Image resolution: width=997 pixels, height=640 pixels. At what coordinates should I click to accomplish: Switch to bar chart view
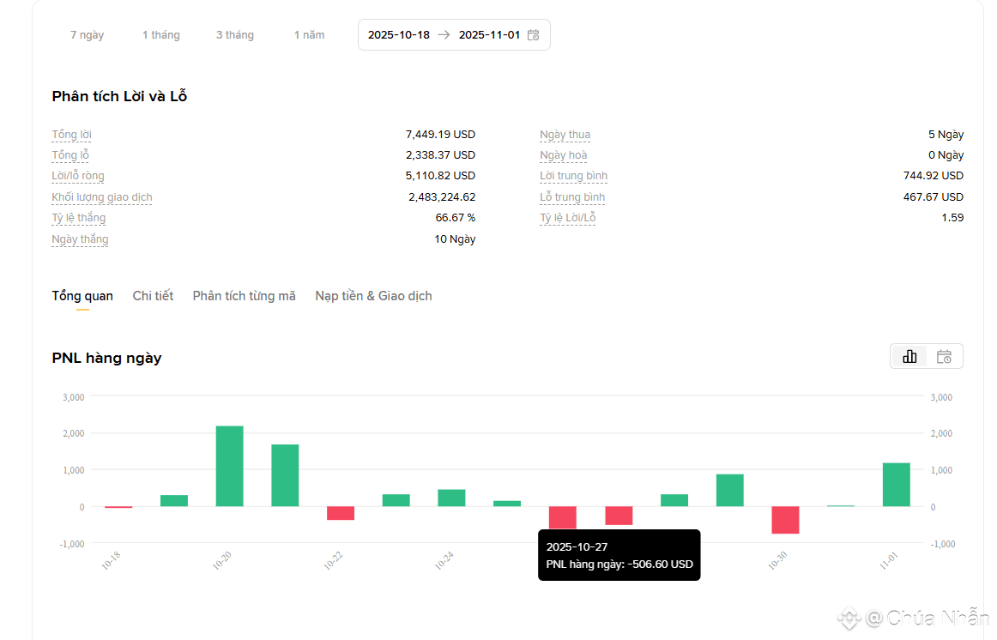[x=909, y=357]
